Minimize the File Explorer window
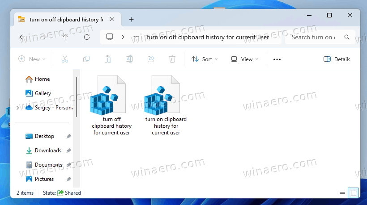 click(309, 16)
